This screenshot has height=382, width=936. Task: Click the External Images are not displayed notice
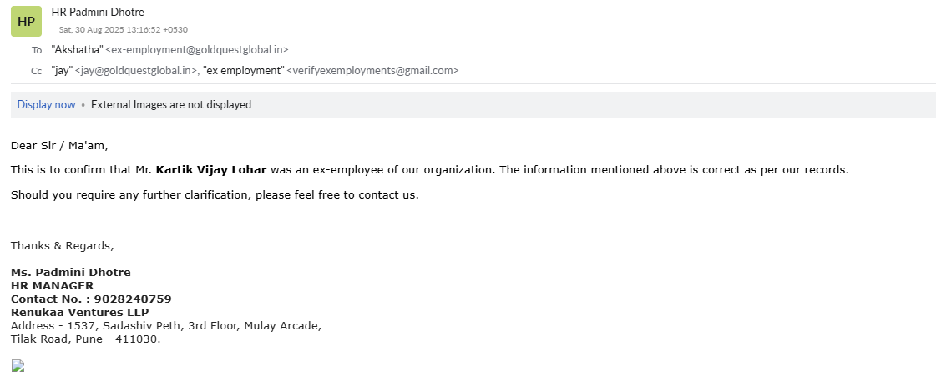click(x=171, y=105)
